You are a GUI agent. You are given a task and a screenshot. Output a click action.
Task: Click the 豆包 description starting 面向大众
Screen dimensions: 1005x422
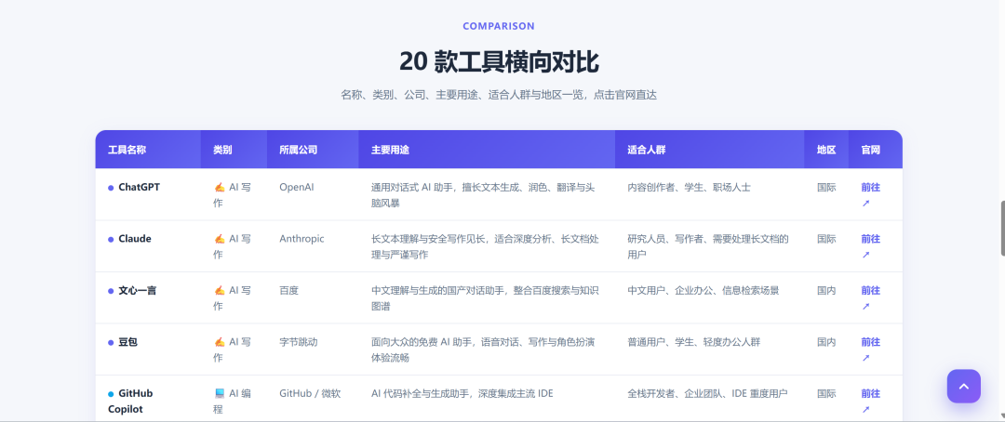(x=483, y=350)
